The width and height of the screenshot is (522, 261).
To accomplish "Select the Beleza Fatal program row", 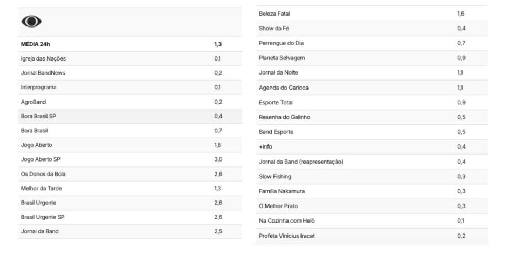I will [372, 14].
